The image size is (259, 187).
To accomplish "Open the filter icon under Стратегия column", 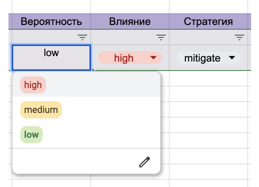I will (239, 37).
